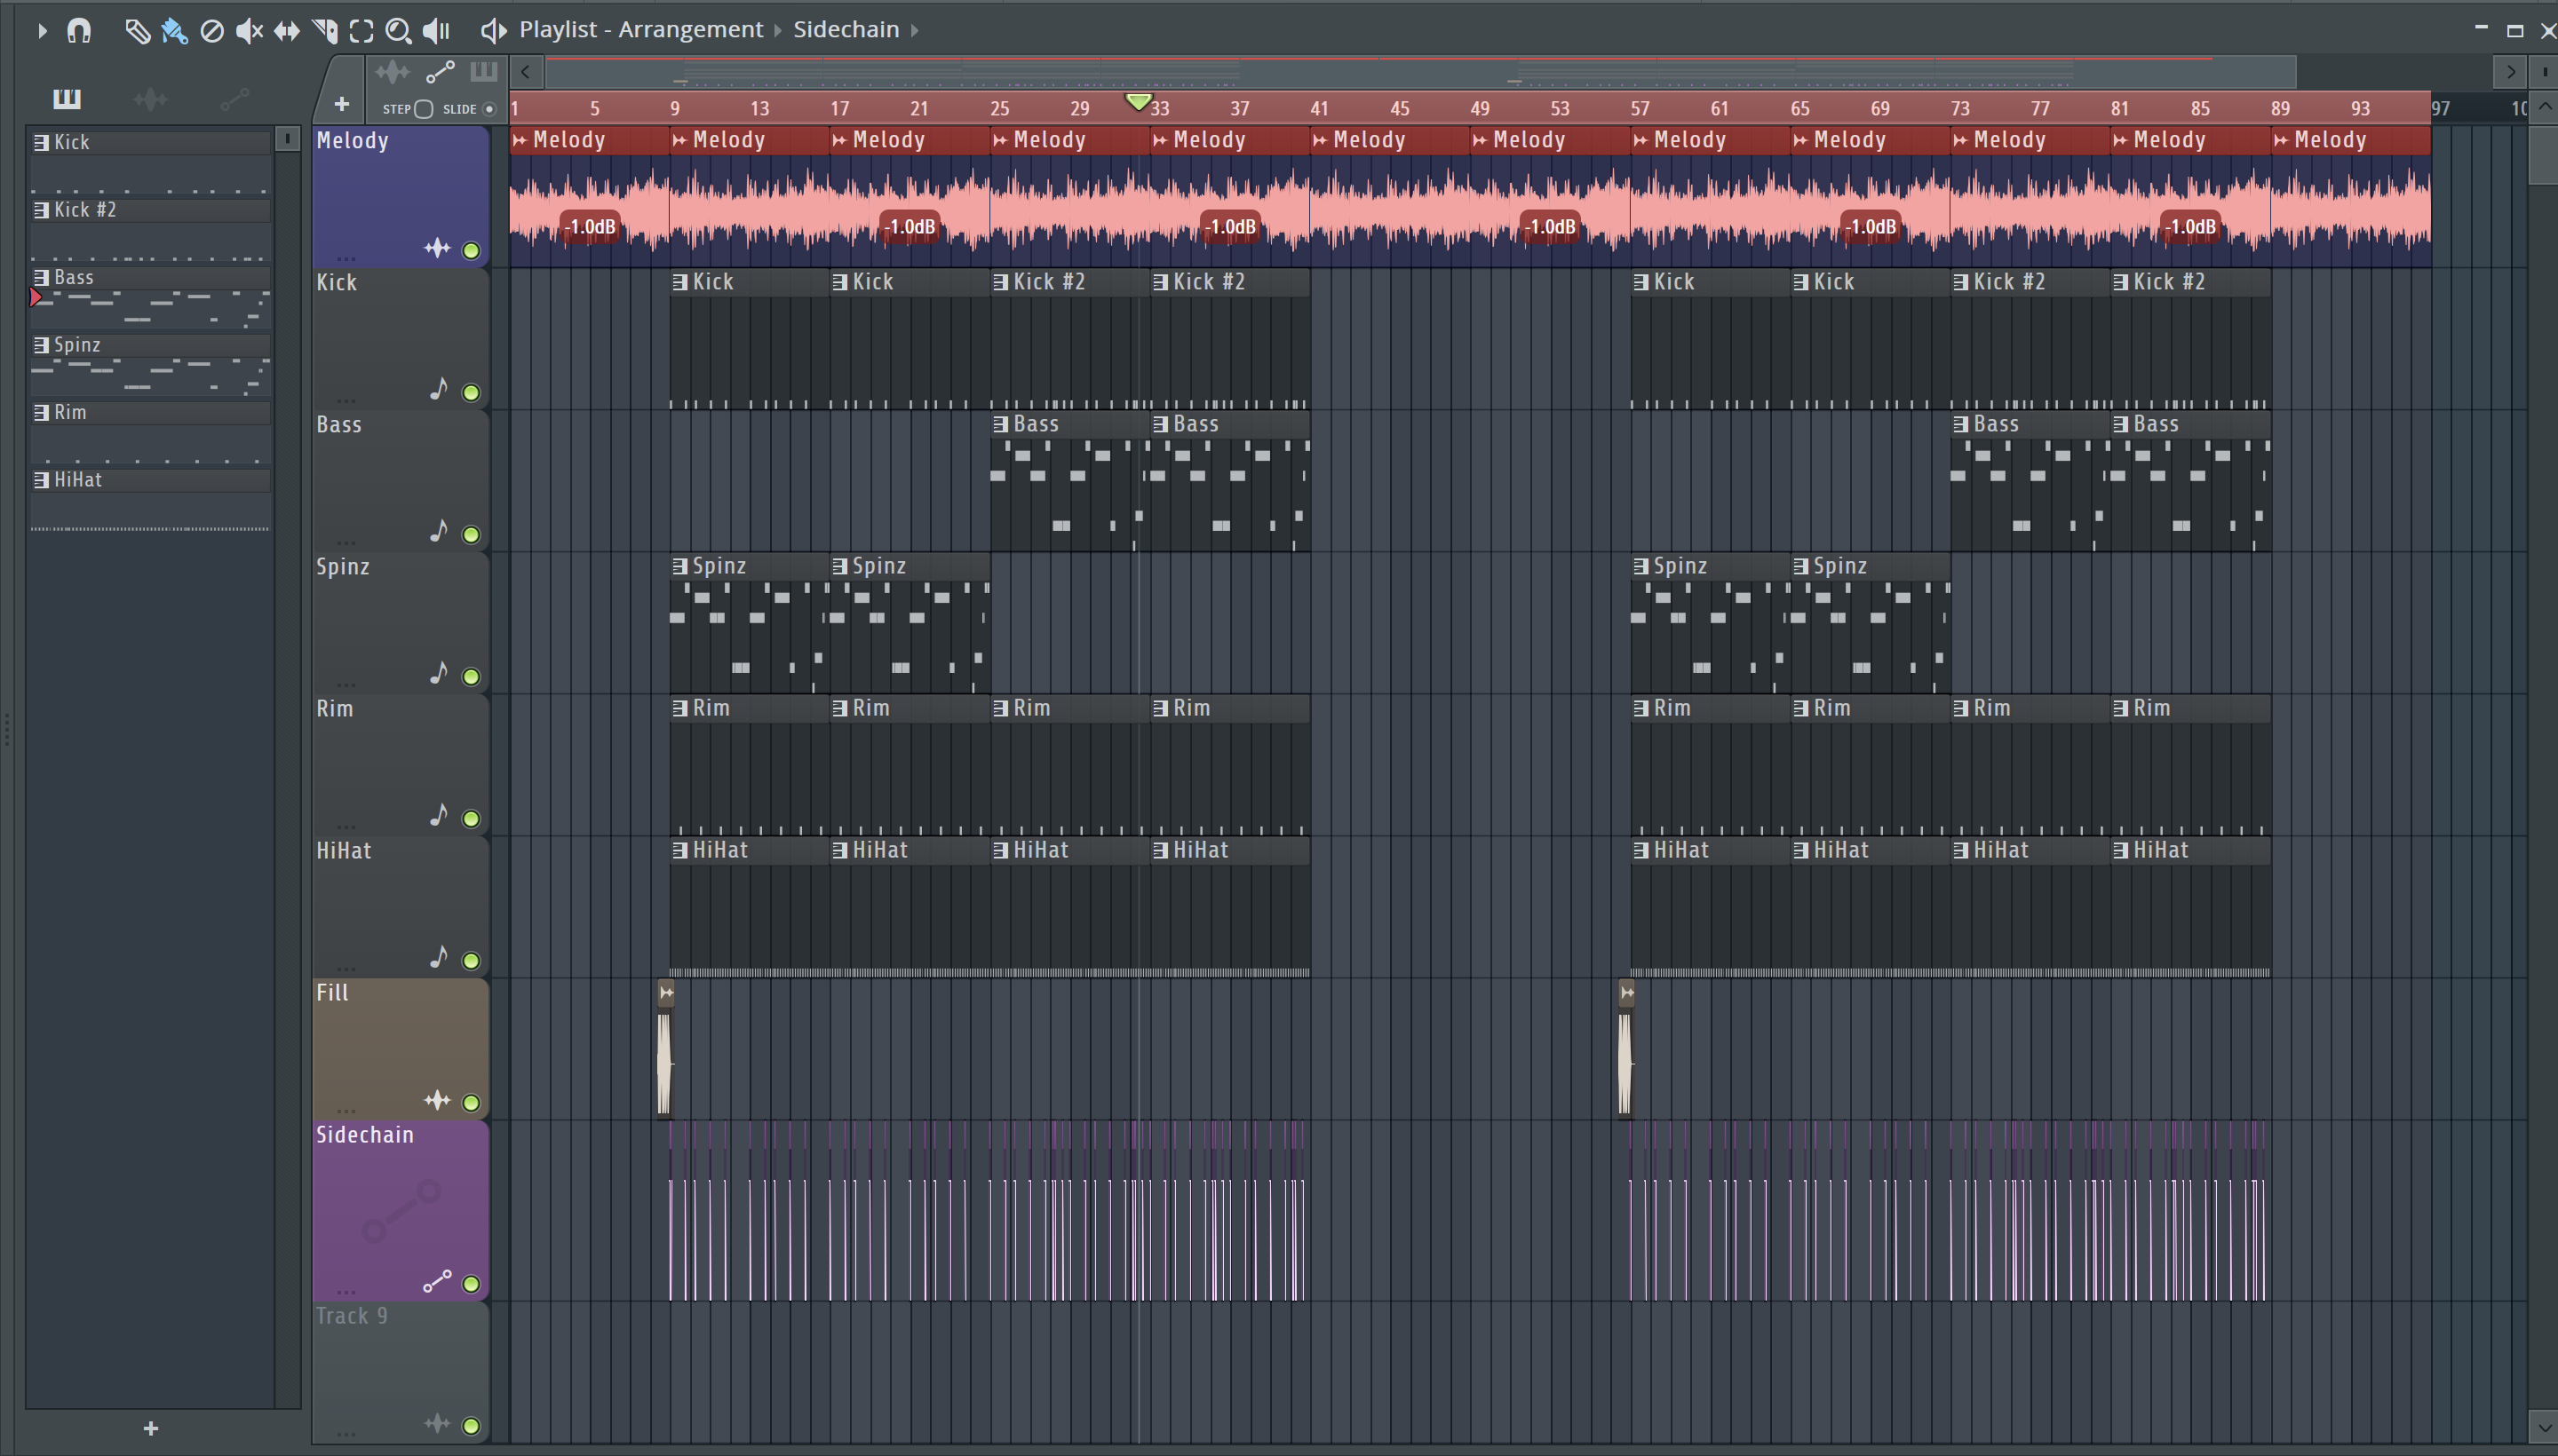Show automation clips in picker panel
The width and height of the screenshot is (2558, 1456).
[x=234, y=98]
